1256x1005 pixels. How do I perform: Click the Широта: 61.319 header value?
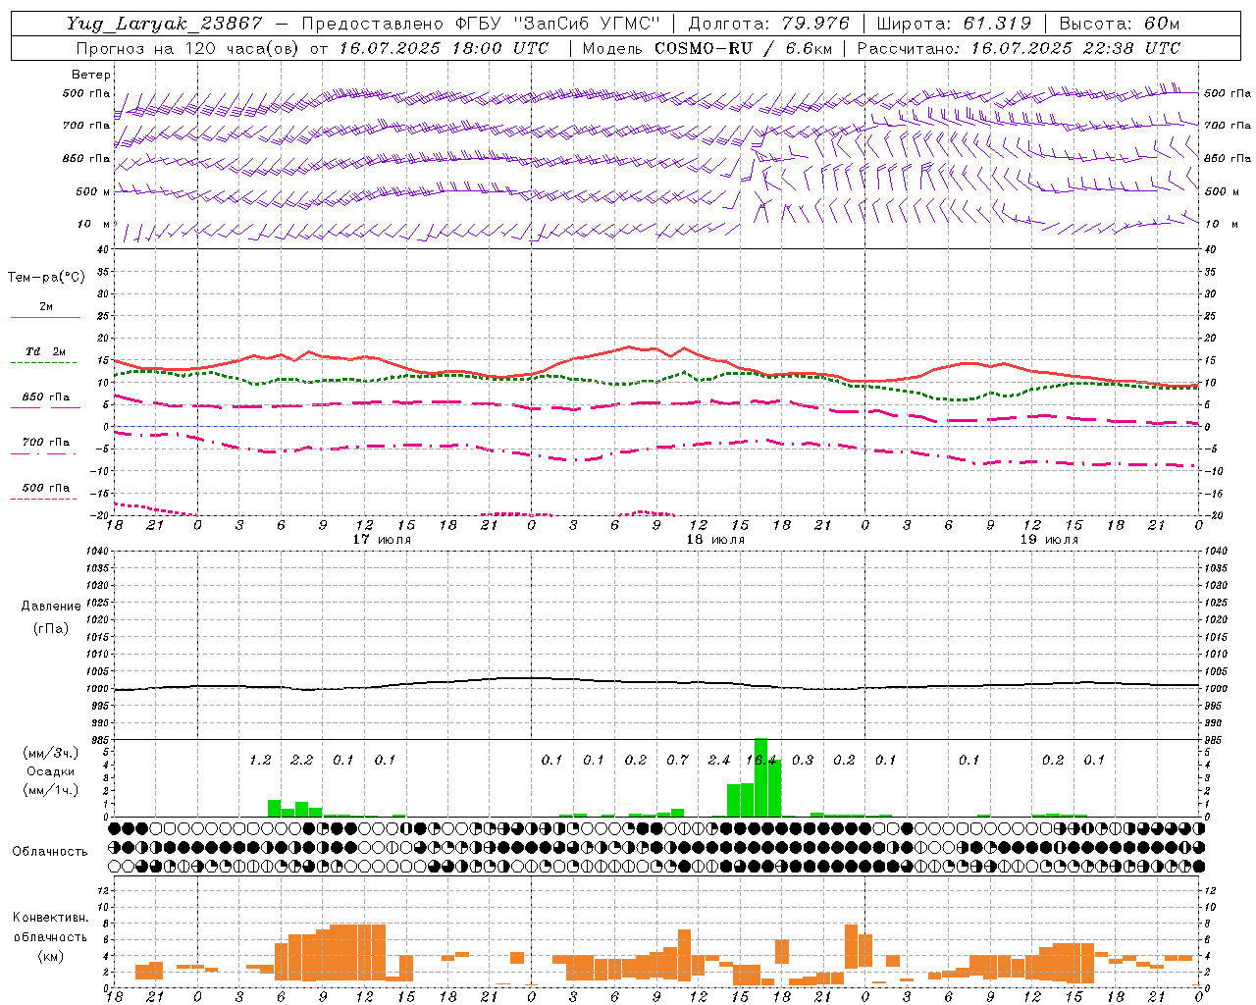[954, 24]
